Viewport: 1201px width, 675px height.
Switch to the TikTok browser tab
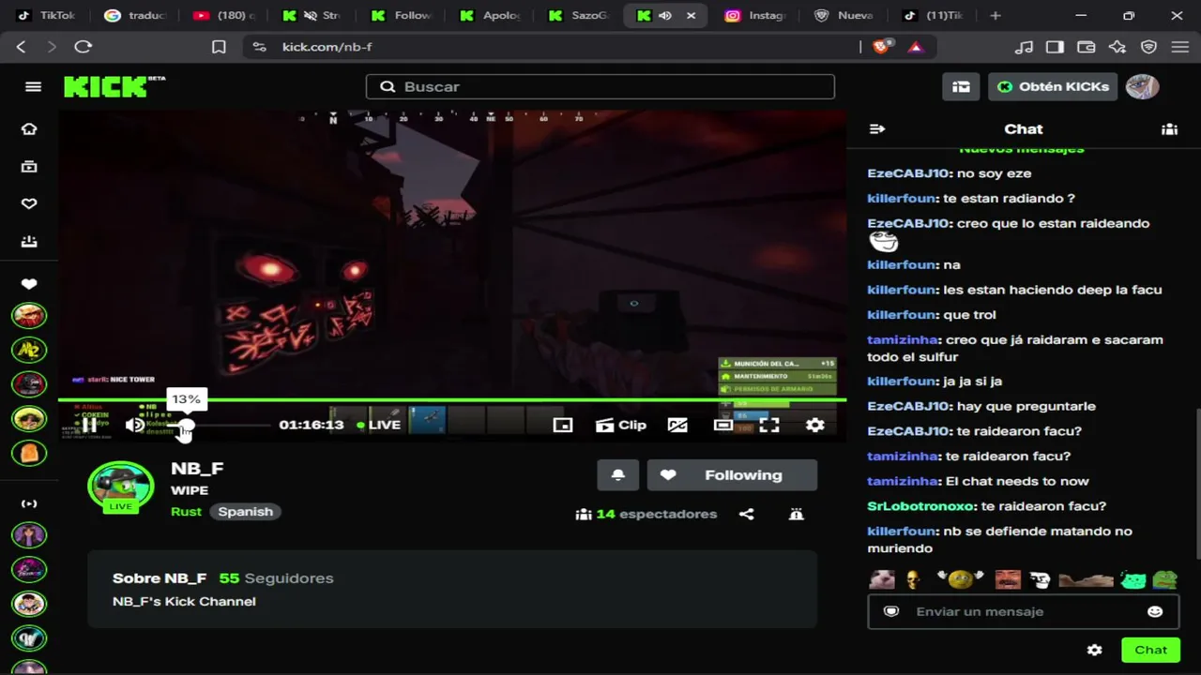coord(47,15)
